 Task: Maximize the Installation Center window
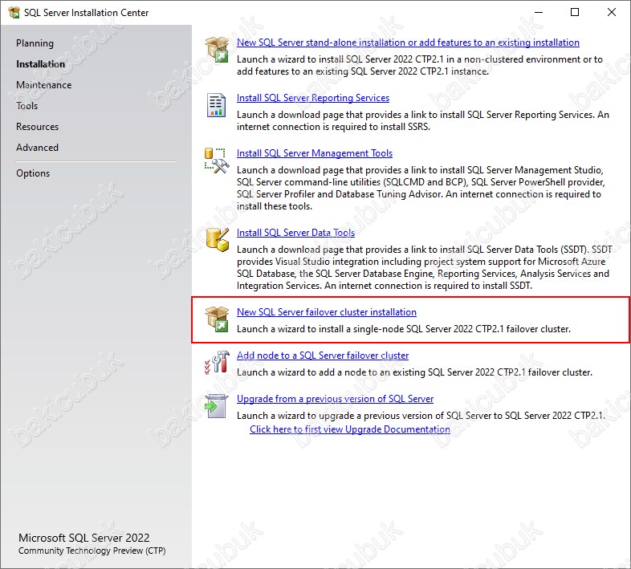pos(575,13)
